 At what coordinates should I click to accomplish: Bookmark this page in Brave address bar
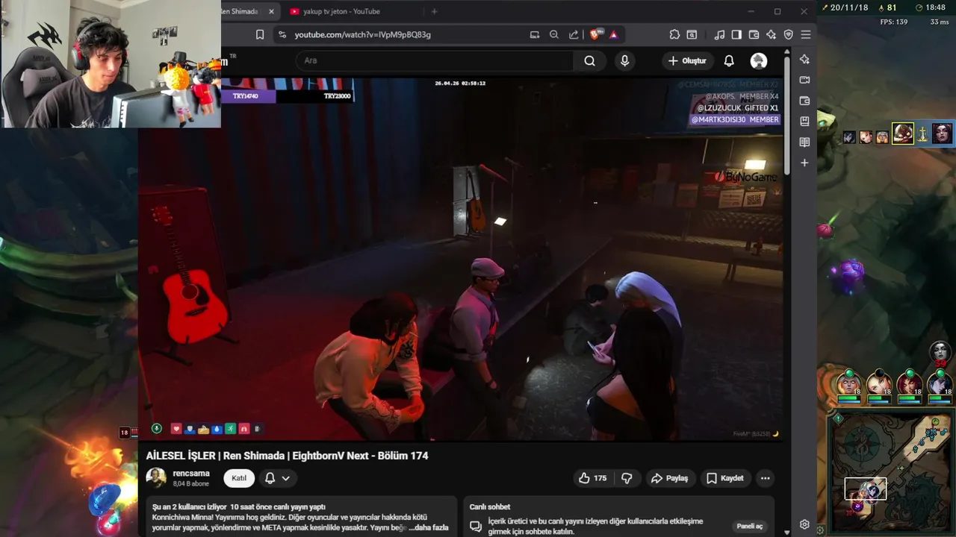pos(260,34)
